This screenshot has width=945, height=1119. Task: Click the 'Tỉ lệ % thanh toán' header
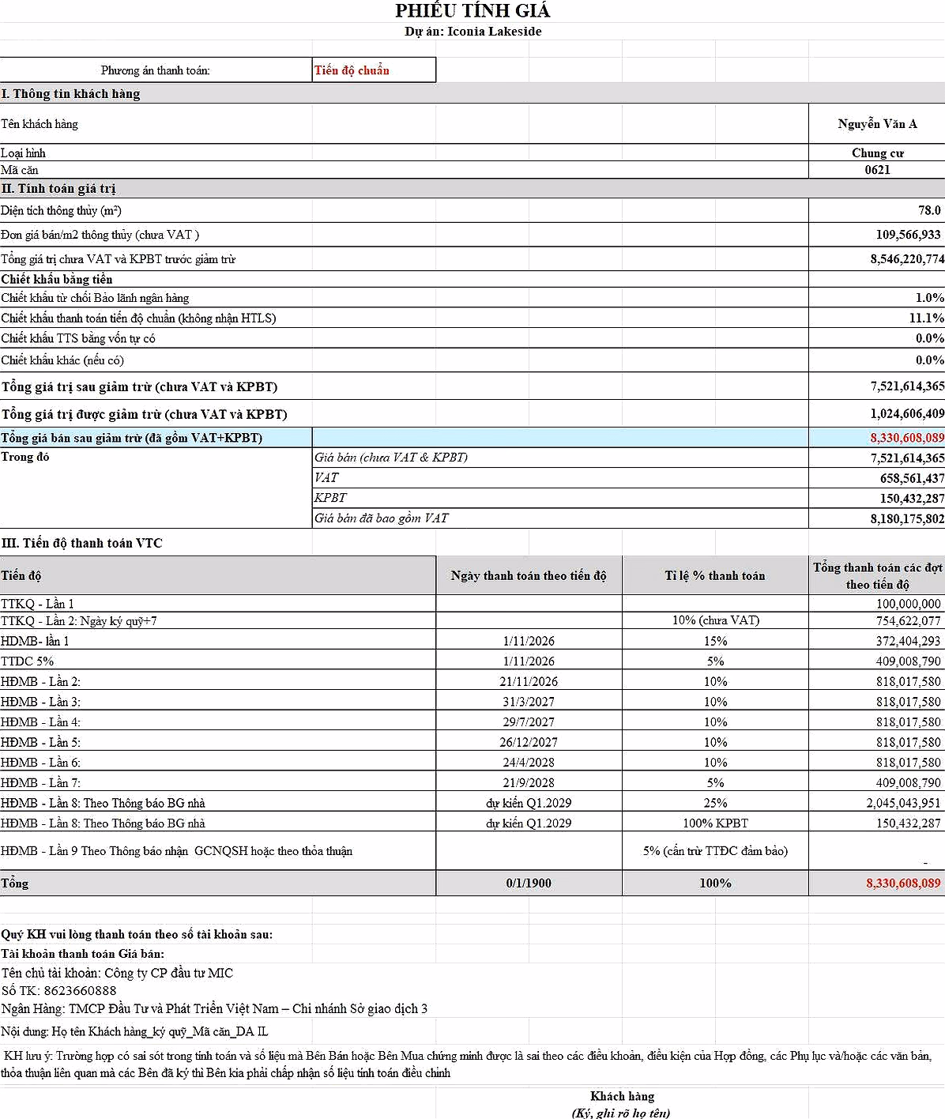click(x=715, y=575)
